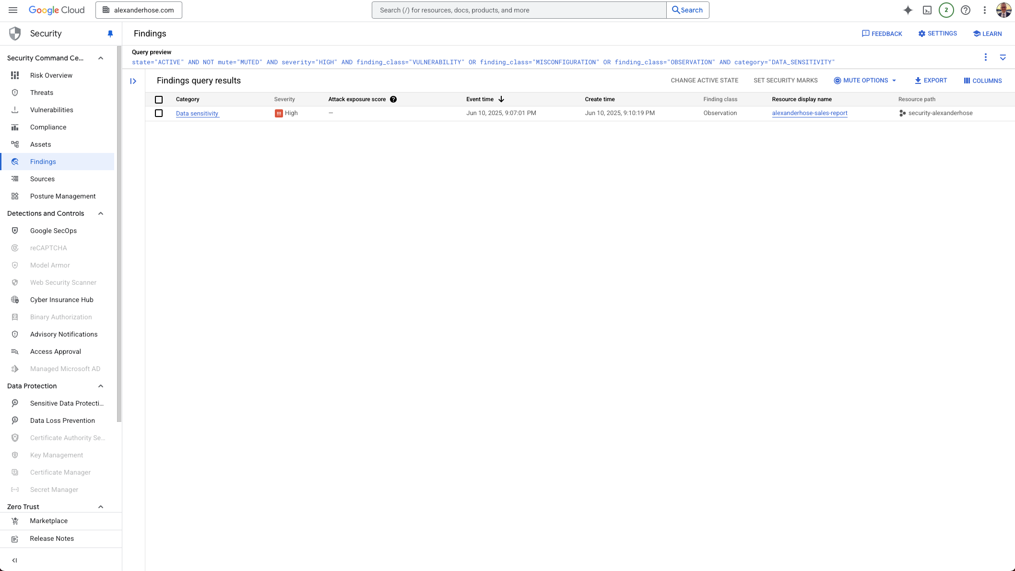Open the query preview three-dot menu
Viewport: 1015px width, 571px height.
tap(985, 57)
